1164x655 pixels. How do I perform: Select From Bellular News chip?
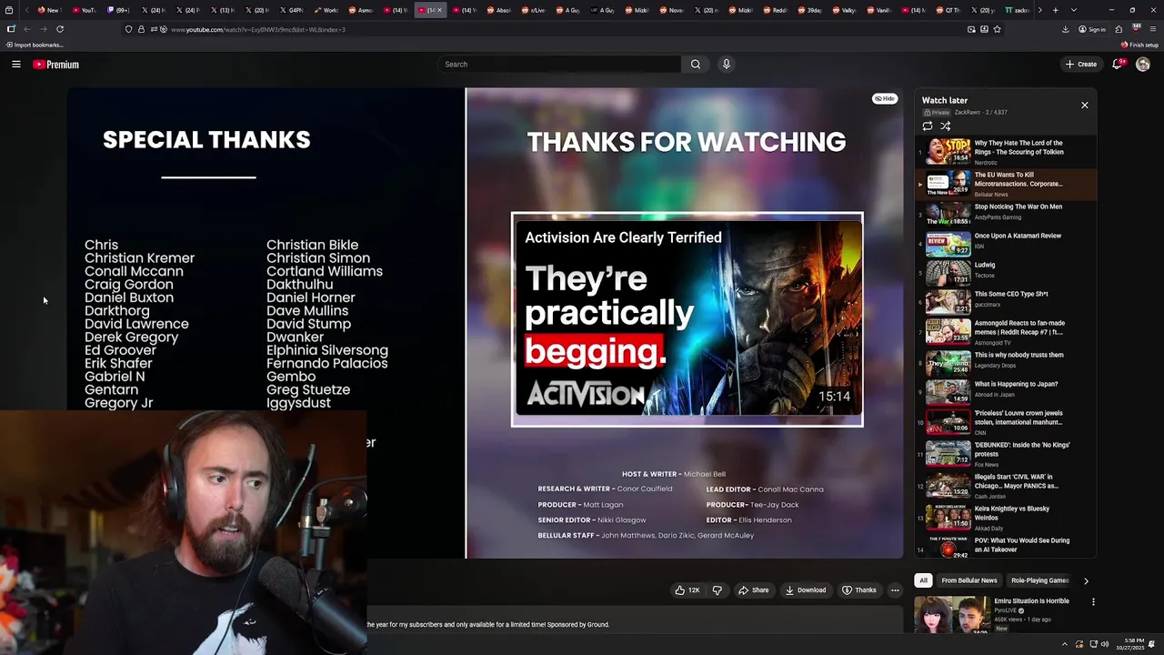point(969,580)
